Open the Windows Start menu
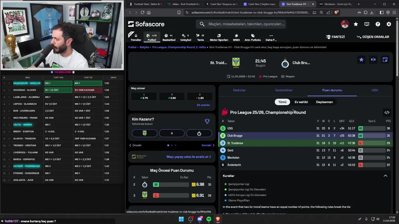Image resolution: width=399 pixels, height=224 pixels. (x=181, y=219)
